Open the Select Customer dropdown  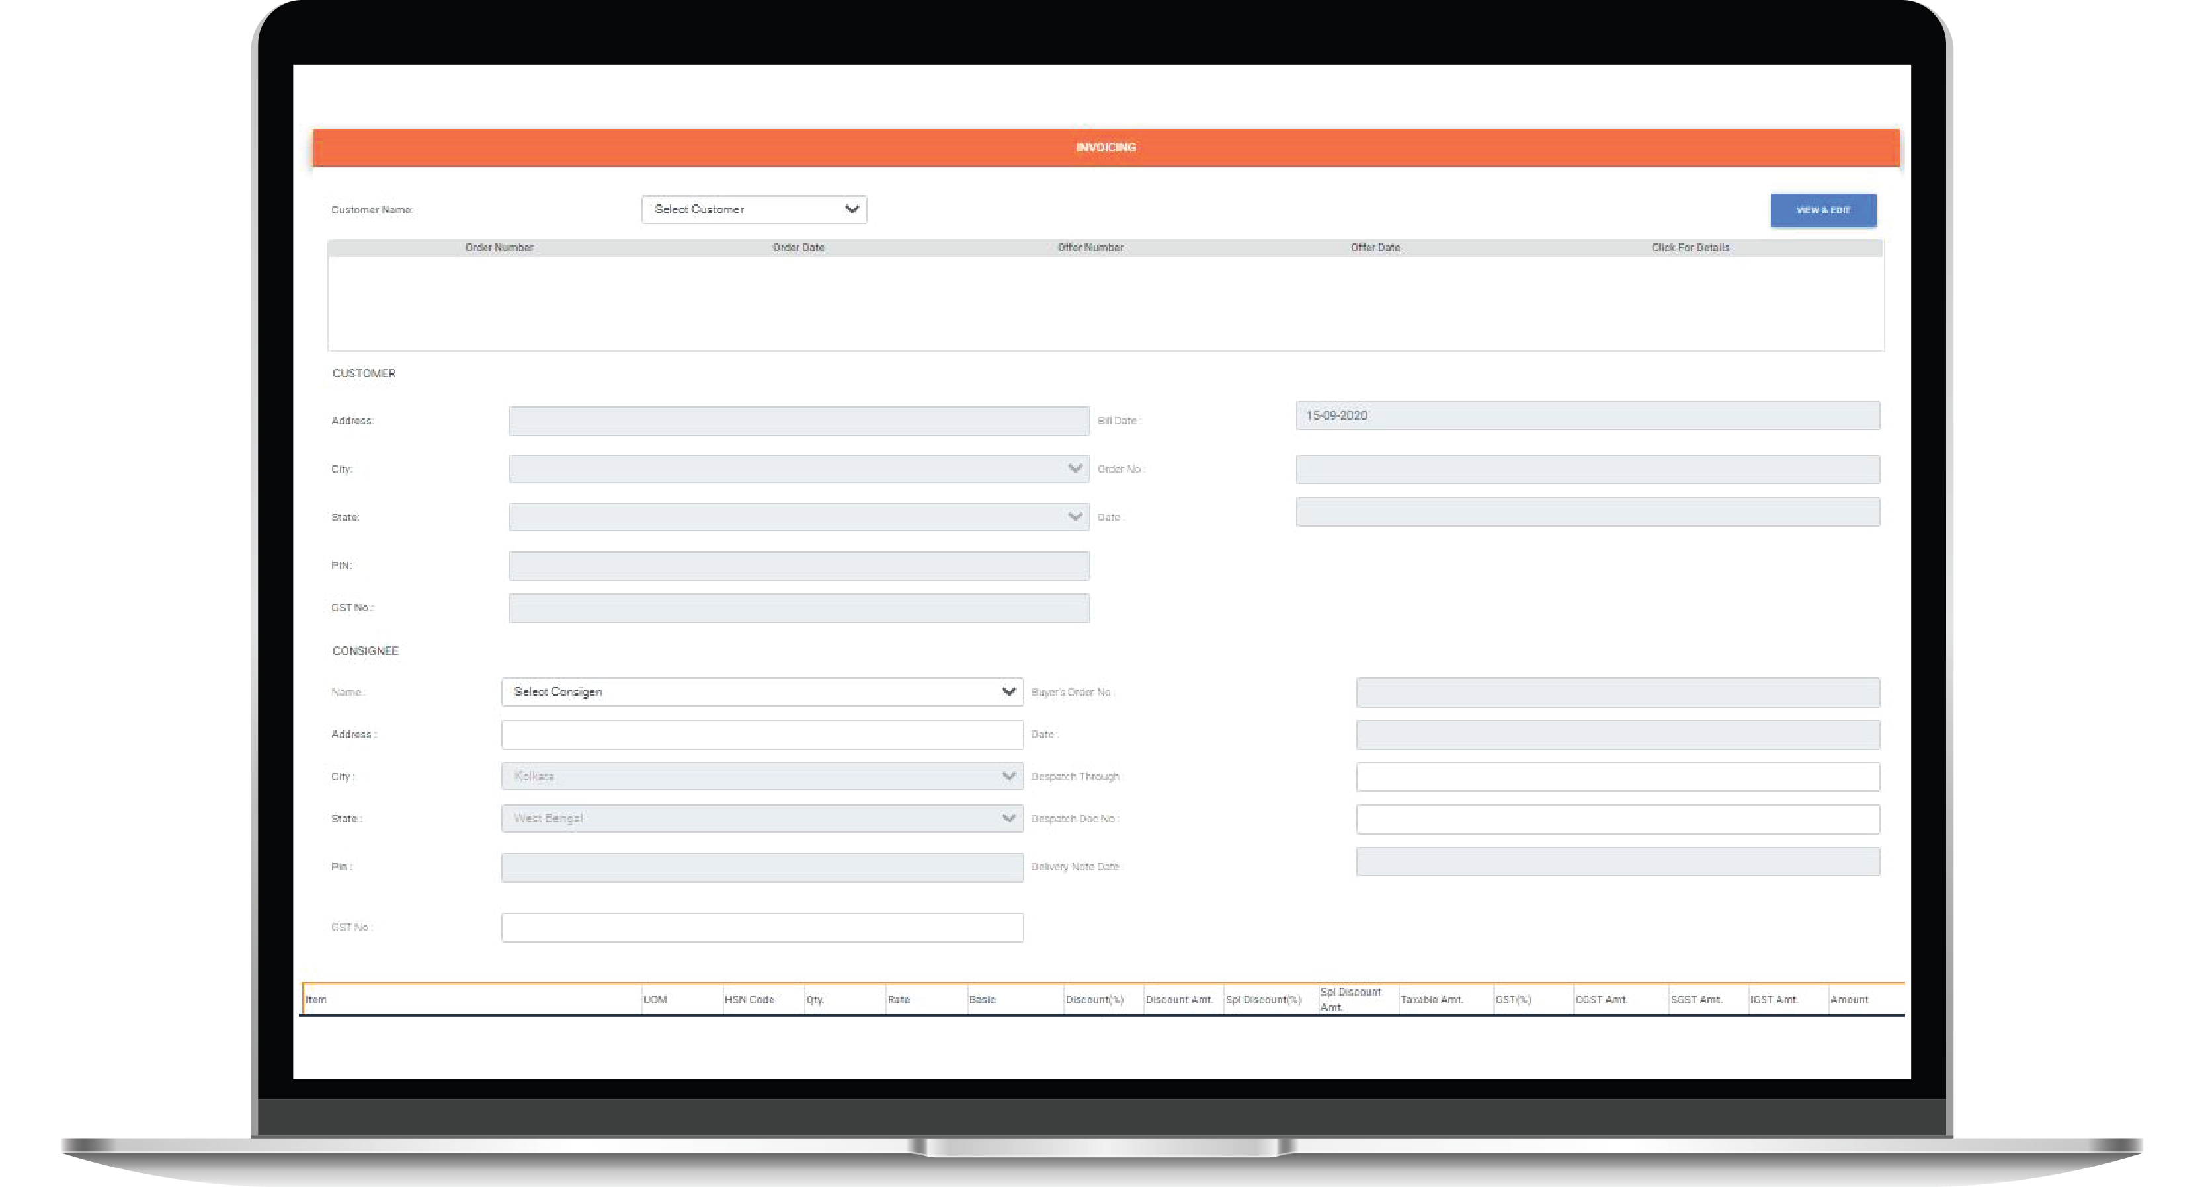click(753, 210)
